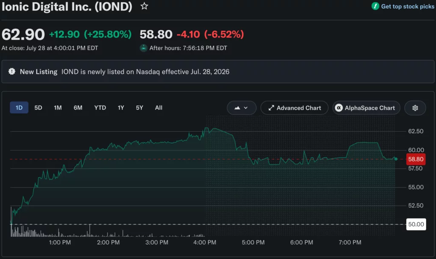Click the 6:00 PM axis label

(301, 242)
